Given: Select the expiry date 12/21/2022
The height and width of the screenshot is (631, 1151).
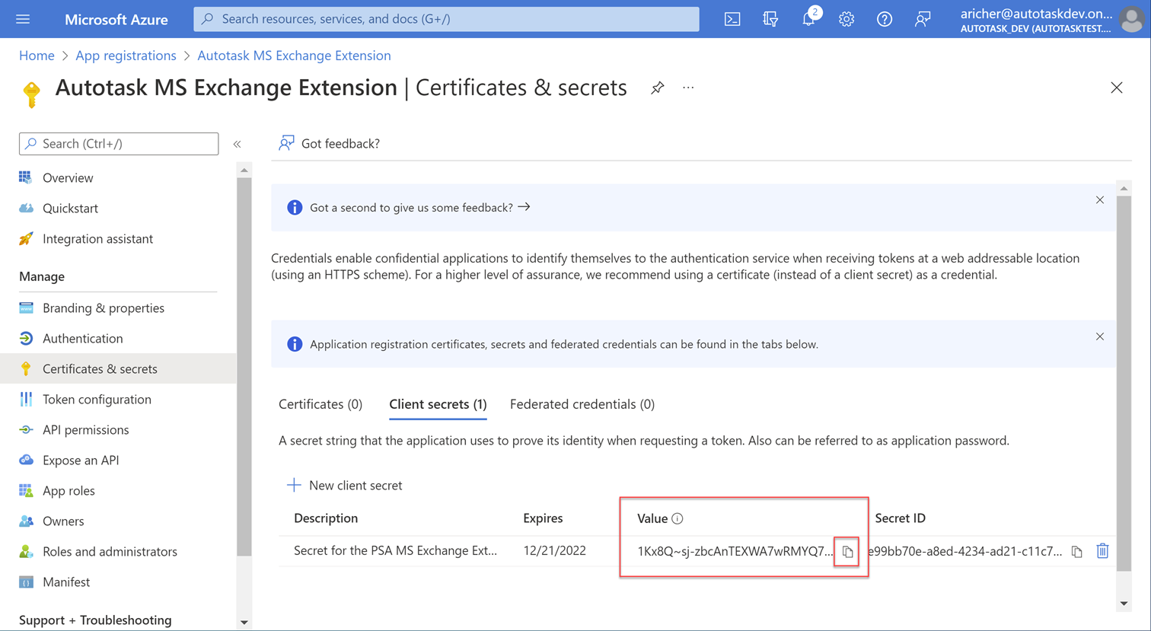Looking at the screenshot, I should pos(554,550).
